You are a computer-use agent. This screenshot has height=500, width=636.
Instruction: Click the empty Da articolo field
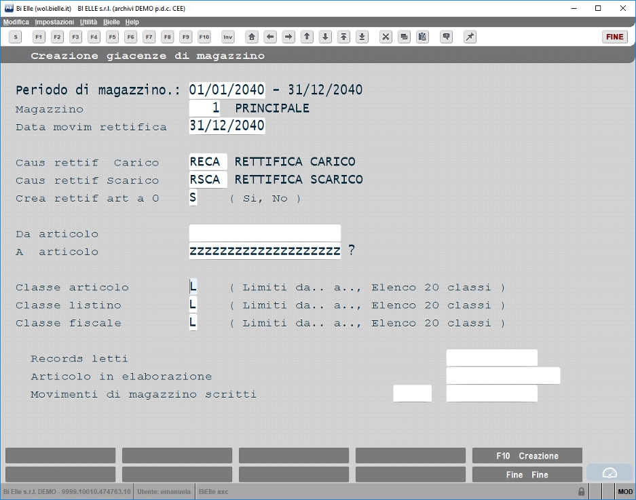click(265, 233)
